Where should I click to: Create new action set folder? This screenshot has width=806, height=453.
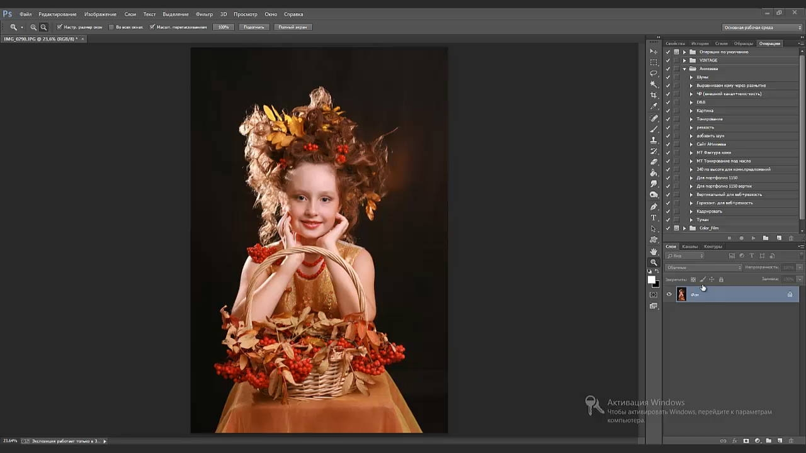[x=766, y=238]
